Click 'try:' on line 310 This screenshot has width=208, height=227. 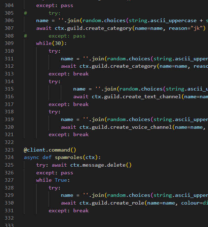[x=54, y=51]
